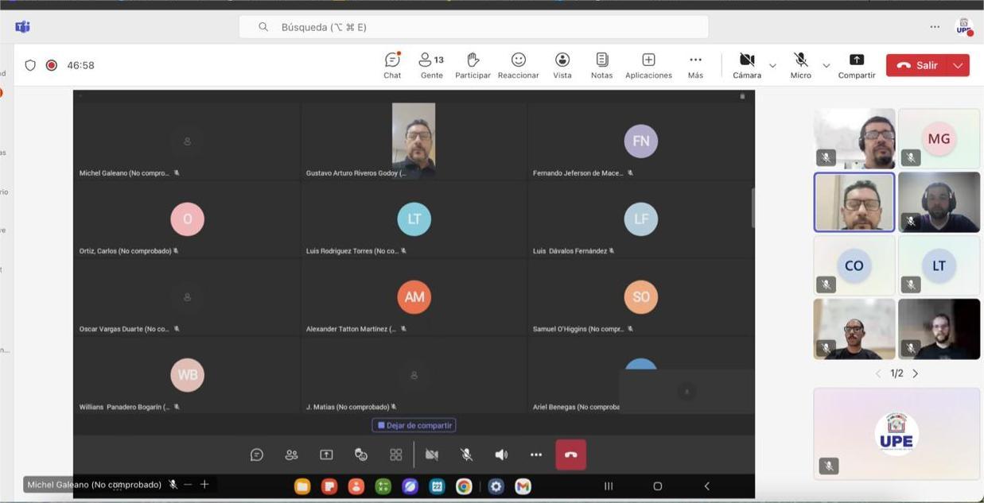The width and height of the screenshot is (984, 503).
Task: Click the Búsqueda search field
Action: point(473,27)
